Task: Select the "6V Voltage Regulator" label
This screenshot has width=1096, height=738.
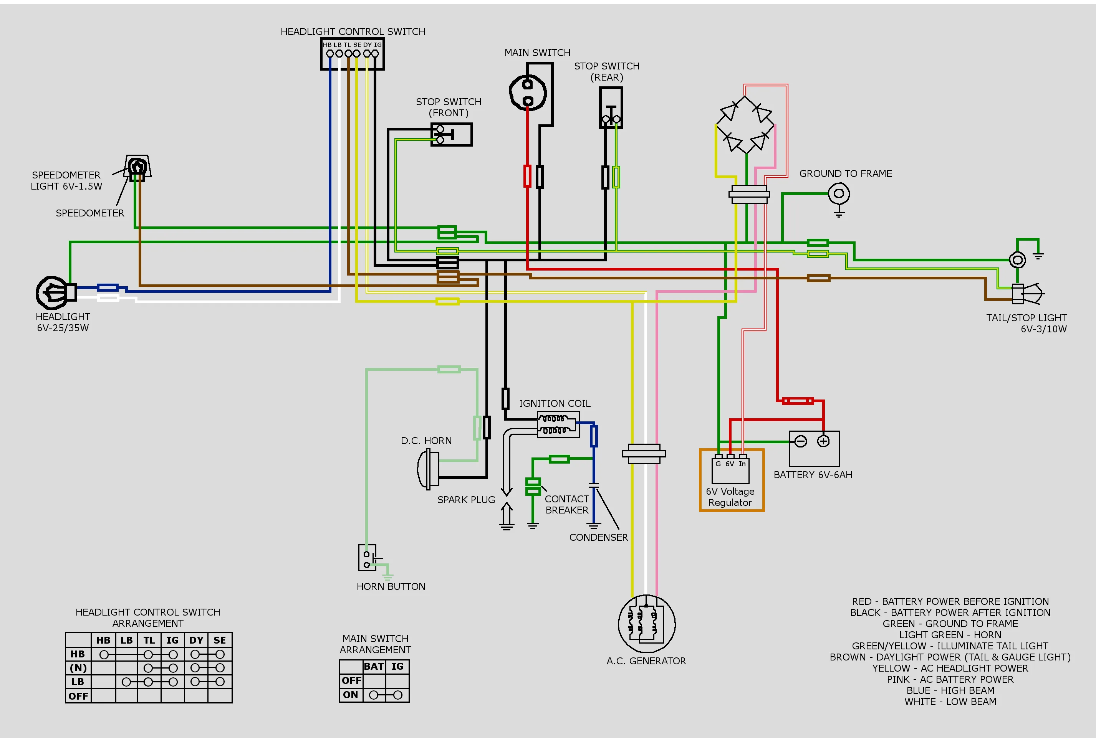Action: tap(730, 497)
